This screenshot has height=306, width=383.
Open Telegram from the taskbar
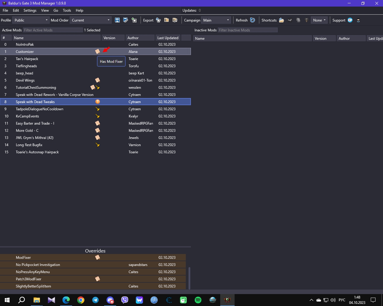click(x=95, y=300)
